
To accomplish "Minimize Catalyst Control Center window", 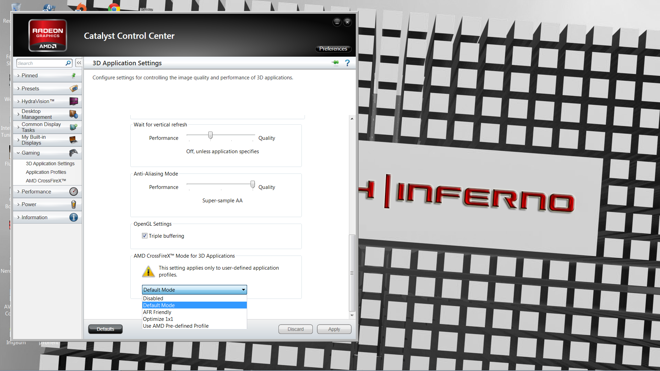I will tap(337, 22).
